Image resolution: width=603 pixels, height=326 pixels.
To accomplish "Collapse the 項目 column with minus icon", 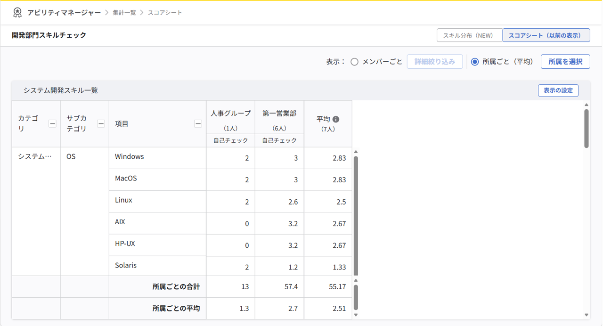I will 198,124.
